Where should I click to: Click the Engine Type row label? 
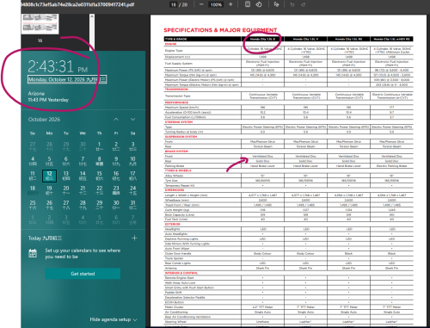tap(174, 51)
